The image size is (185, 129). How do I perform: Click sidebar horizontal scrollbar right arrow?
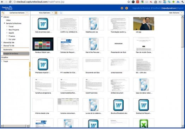(28, 126)
